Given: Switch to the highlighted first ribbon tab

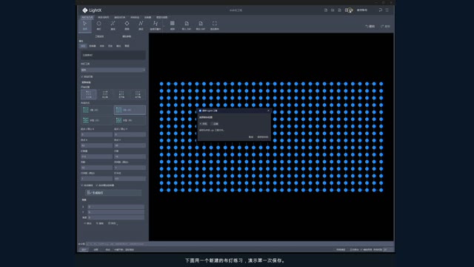Looking at the screenshot, I should [87, 17].
